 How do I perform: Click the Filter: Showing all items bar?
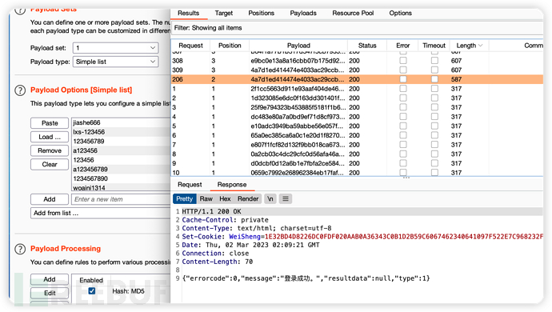coord(358,28)
